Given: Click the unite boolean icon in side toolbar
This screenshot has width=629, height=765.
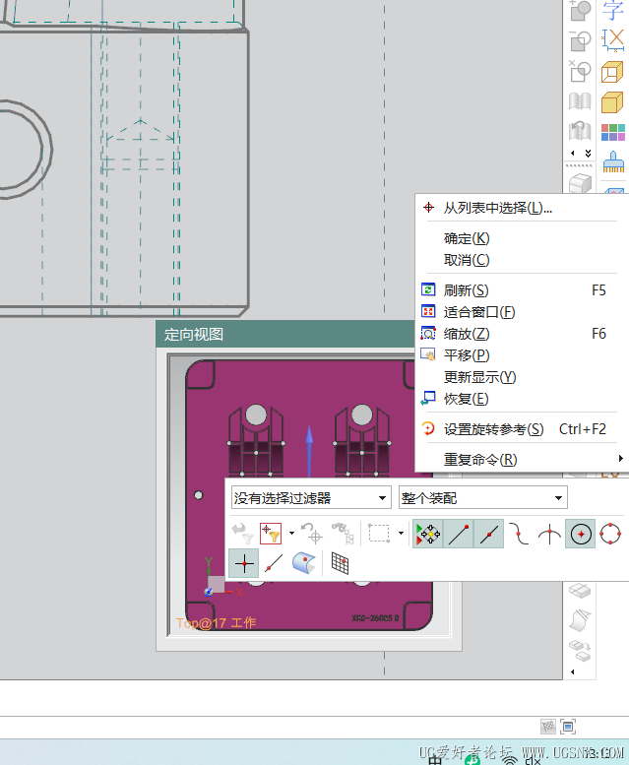Looking at the screenshot, I should [580, 10].
